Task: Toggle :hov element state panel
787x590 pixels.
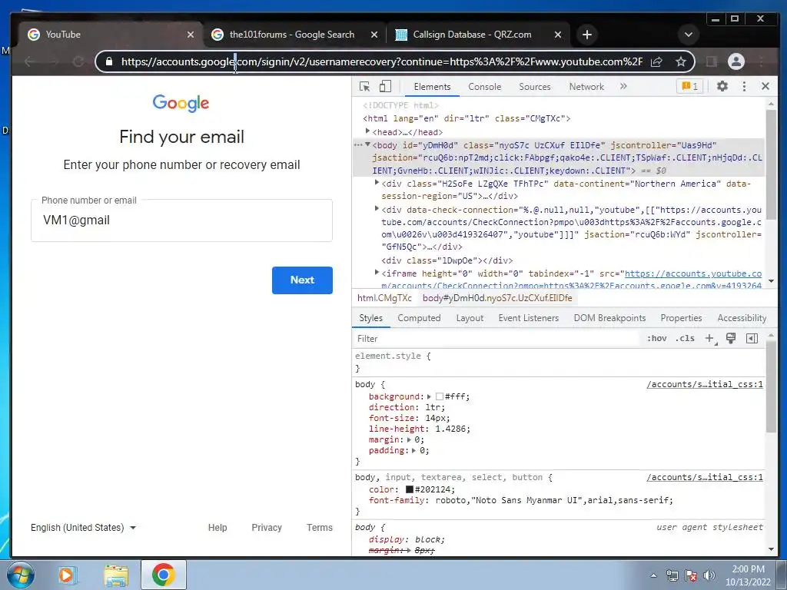Action: click(657, 338)
